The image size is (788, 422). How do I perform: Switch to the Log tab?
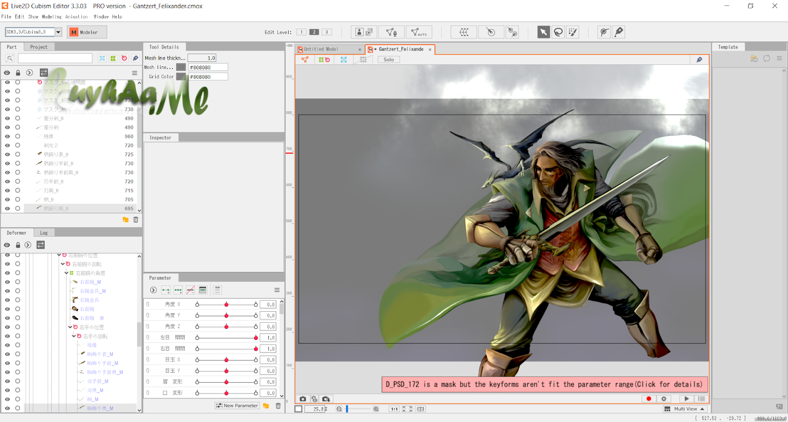(x=44, y=233)
